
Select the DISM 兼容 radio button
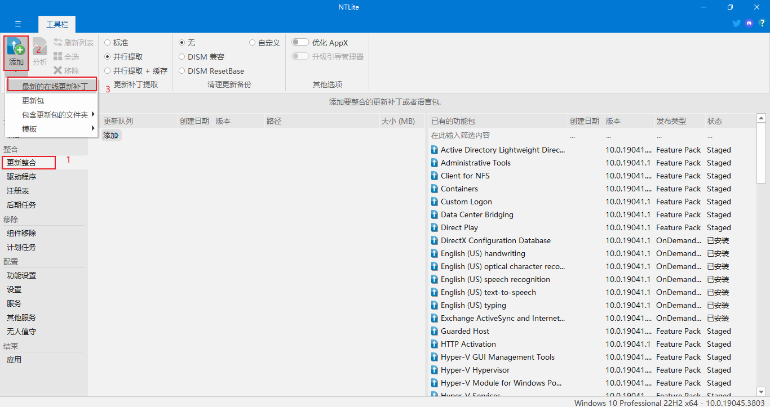point(182,57)
